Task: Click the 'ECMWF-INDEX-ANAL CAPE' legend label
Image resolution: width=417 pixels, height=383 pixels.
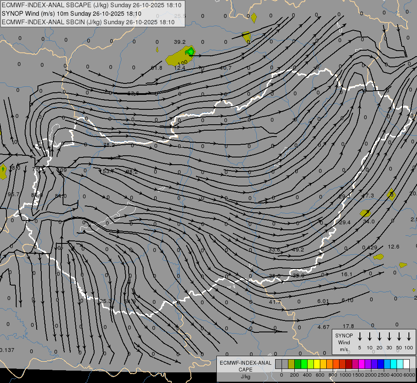Action: pos(245,366)
